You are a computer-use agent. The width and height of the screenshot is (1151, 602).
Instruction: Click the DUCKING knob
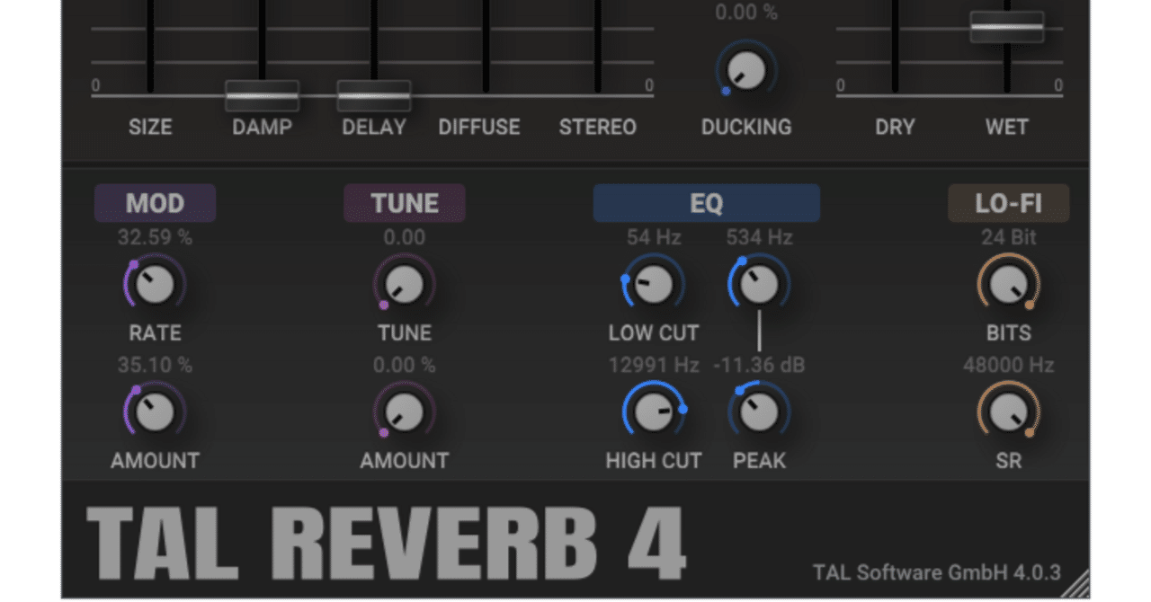[x=745, y=70]
